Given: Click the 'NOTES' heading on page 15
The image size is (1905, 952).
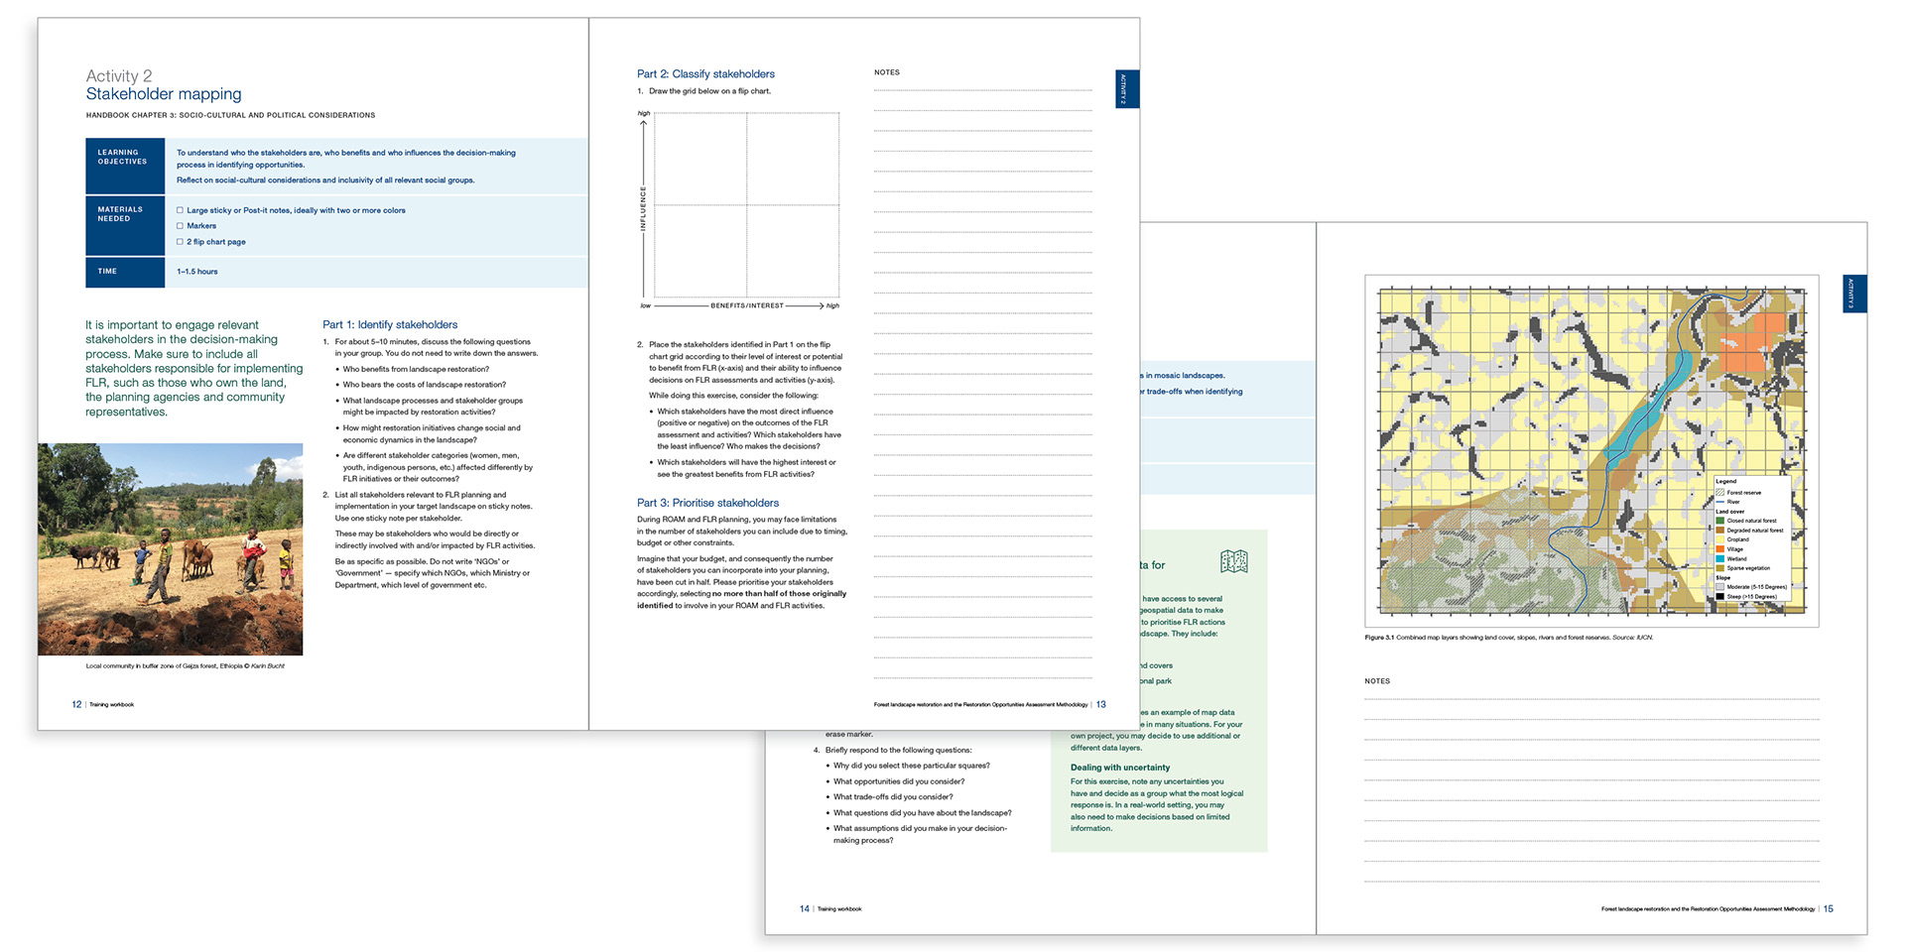Looking at the screenshot, I should tap(1377, 681).
